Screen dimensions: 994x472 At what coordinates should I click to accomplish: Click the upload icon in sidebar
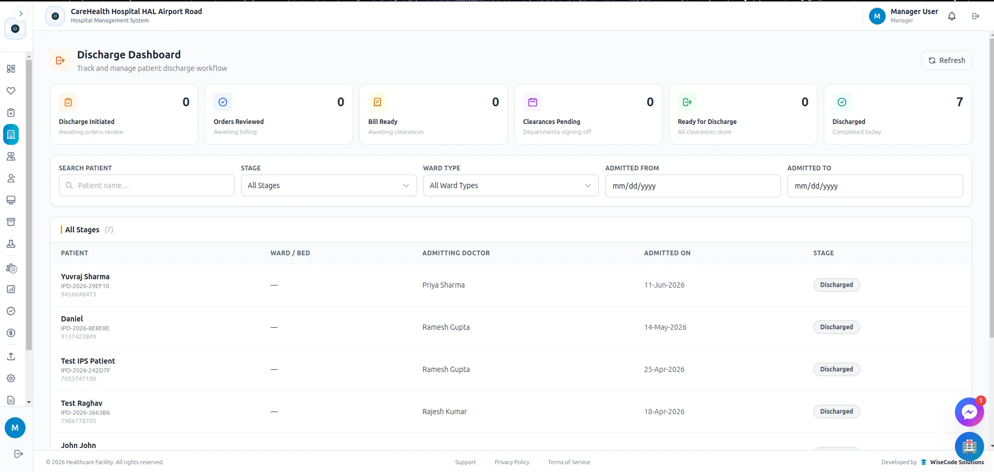click(x=11, y=356)
